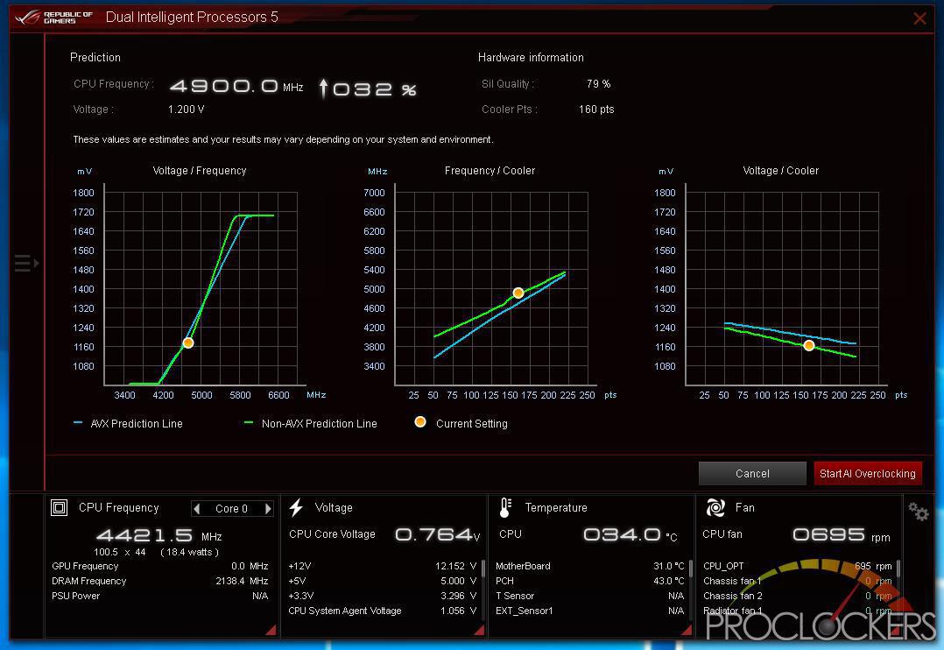Click the '034.0' CPU temperature readout
Image resolution: width=944 pixels, height=650 pixels.
pos(622,534)
